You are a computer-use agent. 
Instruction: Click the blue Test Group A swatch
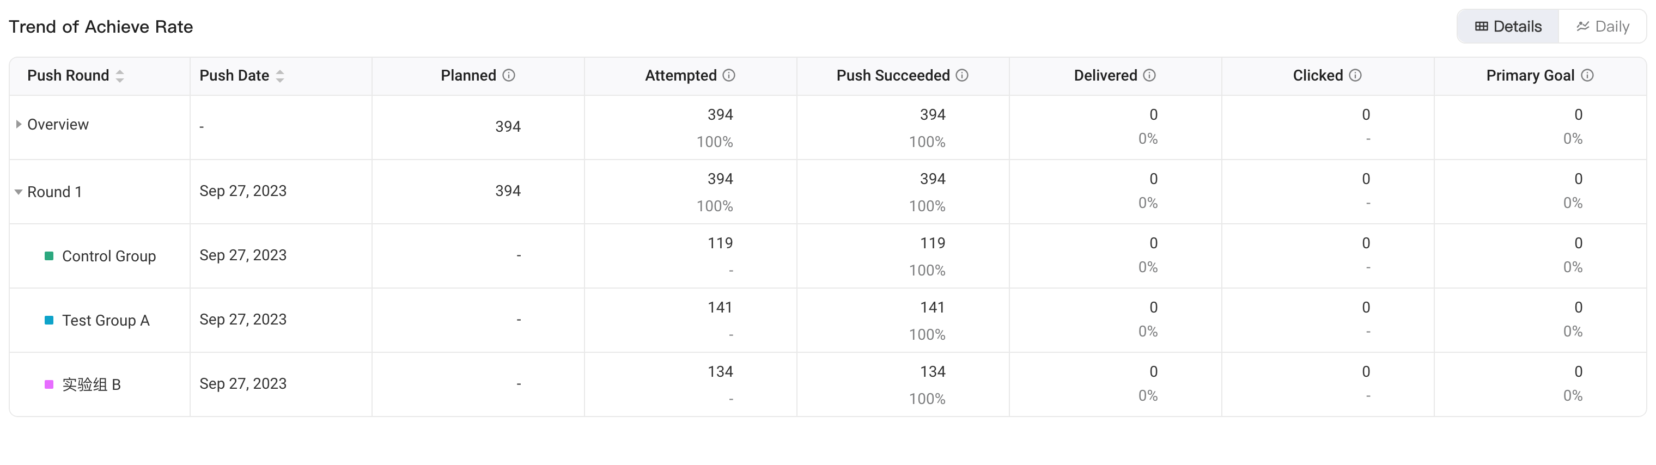pyautogui.click(x=49, y=320)
